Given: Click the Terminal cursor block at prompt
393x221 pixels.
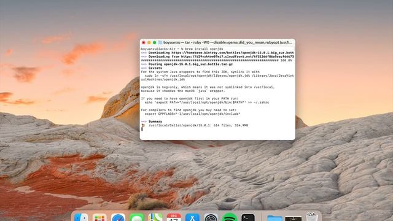Looking at the screenshot, I should coord(142,129).
